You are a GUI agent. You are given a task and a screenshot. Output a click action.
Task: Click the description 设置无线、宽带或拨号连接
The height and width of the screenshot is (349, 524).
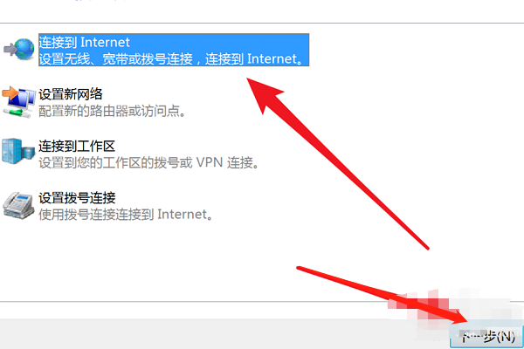[x=116, y=58]
